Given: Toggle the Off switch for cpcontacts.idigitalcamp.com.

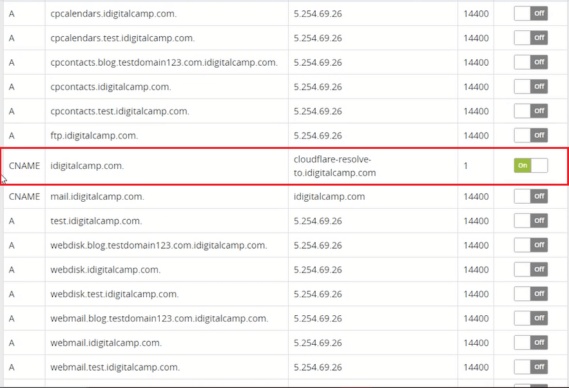Looking at the screenshot, I should click(530, 87).
